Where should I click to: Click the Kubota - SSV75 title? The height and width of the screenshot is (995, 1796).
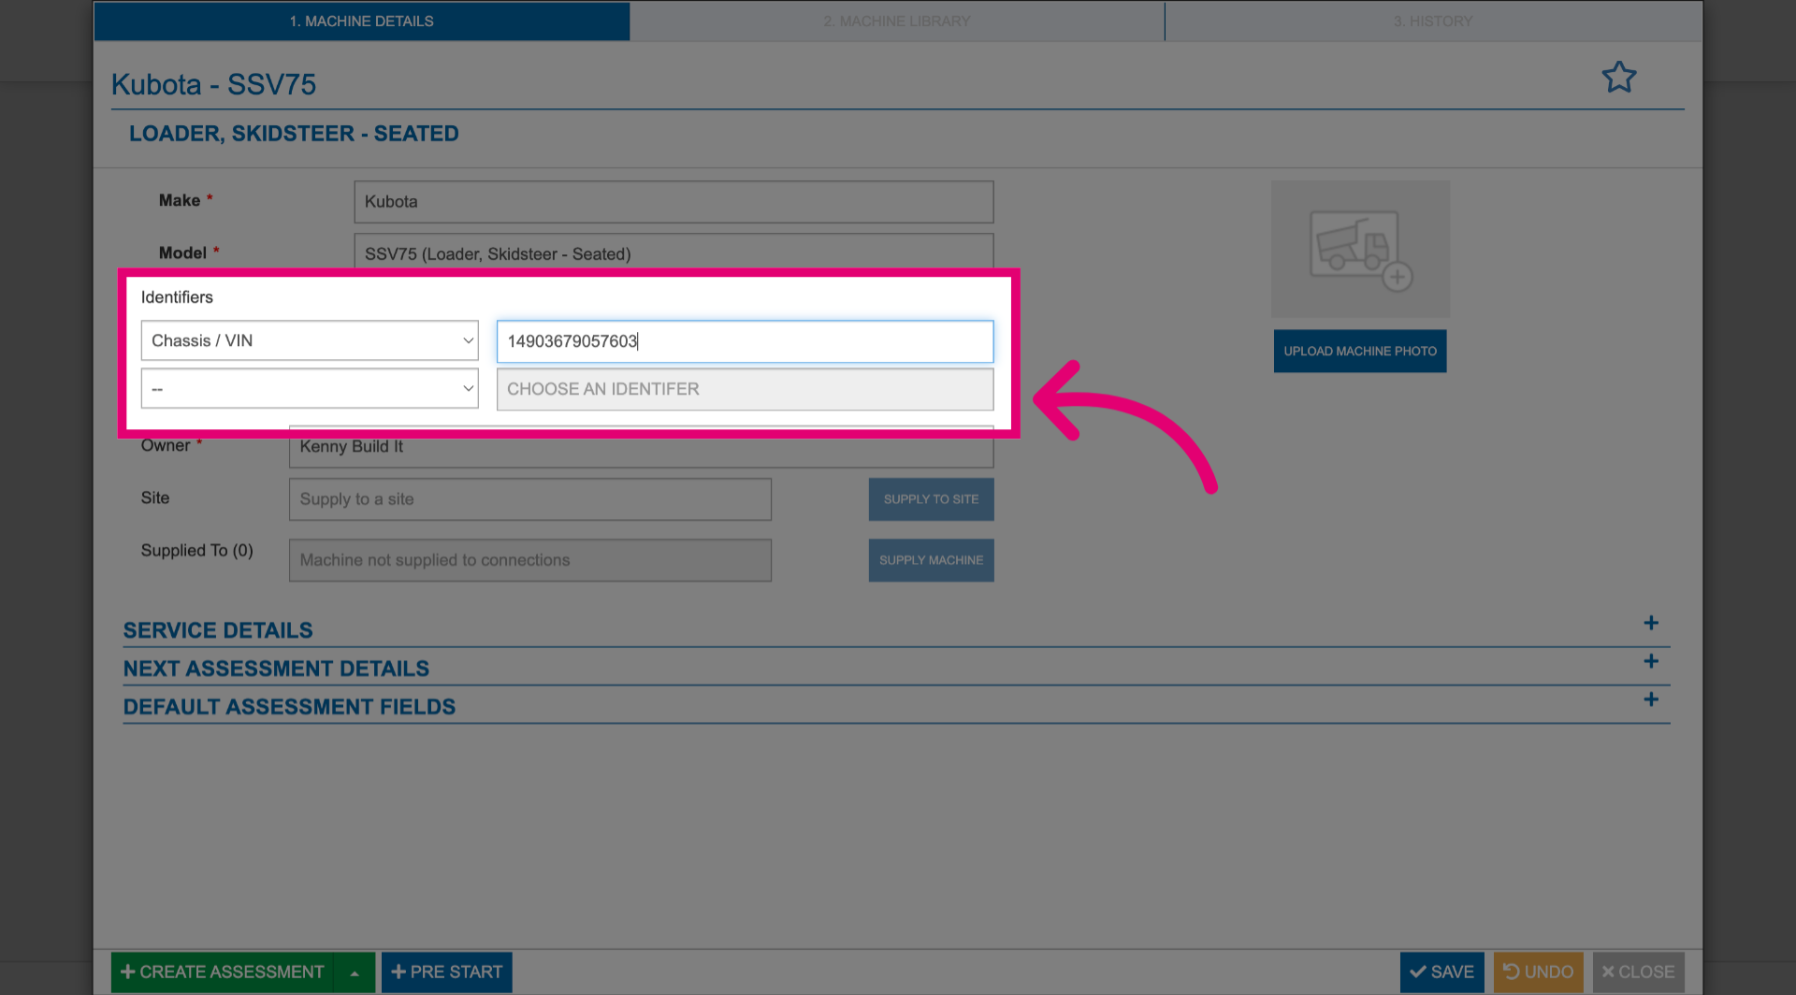[214, 84]
